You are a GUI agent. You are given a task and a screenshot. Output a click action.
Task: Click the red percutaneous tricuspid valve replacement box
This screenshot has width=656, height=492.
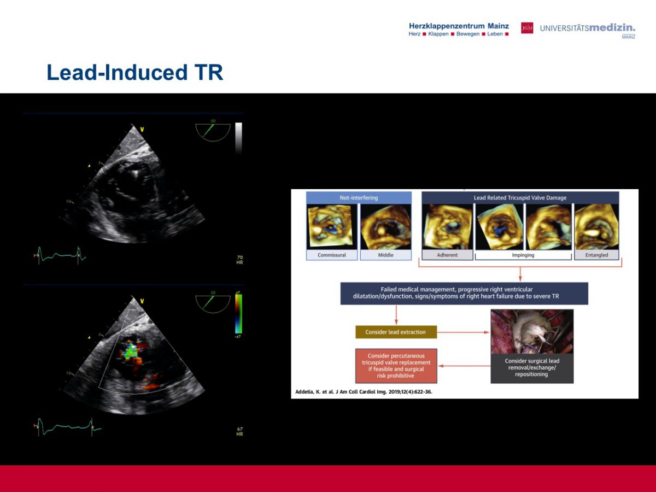[396, 366]
